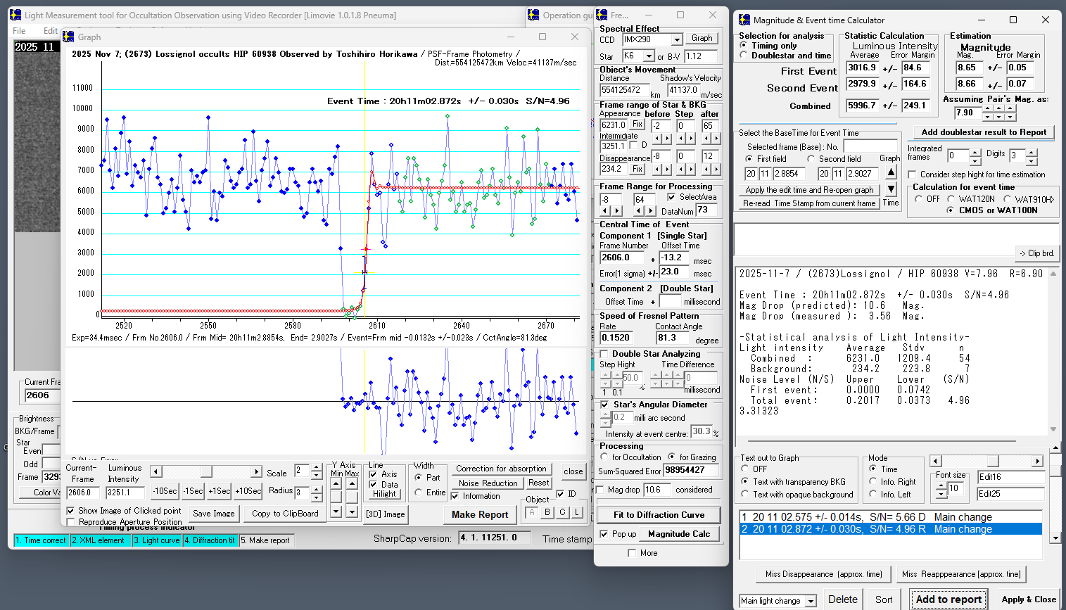Toggle the Star's Angular Diameter checkbox
This screenshot has height=610, width=1066.
point(604,405)
